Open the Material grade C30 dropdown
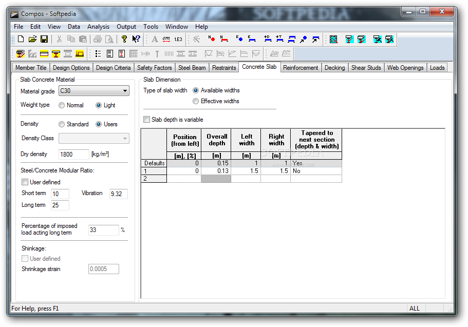The width and height of the screenshot is (468, 327). tap(94, 91)
